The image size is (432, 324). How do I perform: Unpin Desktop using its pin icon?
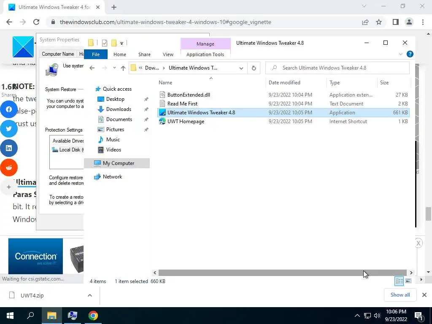click(146, 99)
